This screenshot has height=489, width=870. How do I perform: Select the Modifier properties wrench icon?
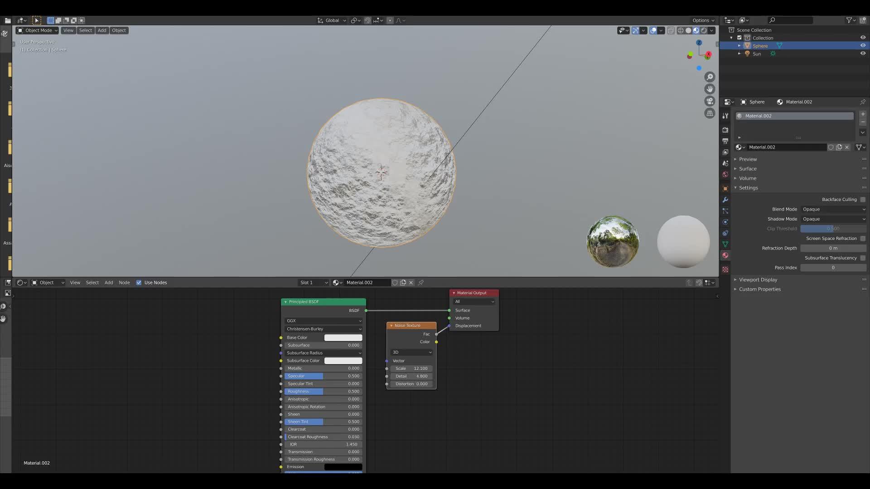coord(725,200)
